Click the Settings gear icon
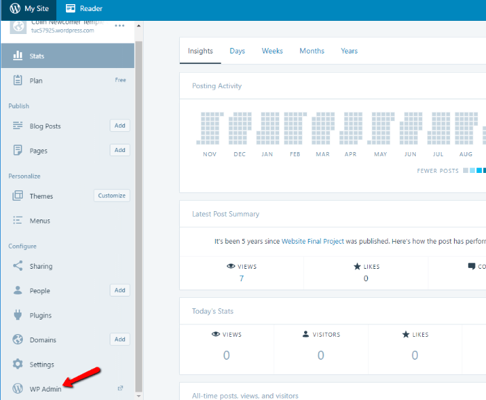 click(x=17, y=364)
